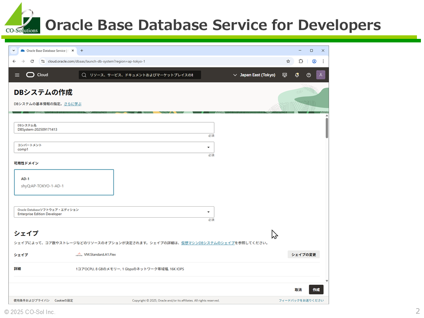The width and height of the screenshot is (424, 318).
Task: Select the AD-1 availability domain card
Action: 64,182
